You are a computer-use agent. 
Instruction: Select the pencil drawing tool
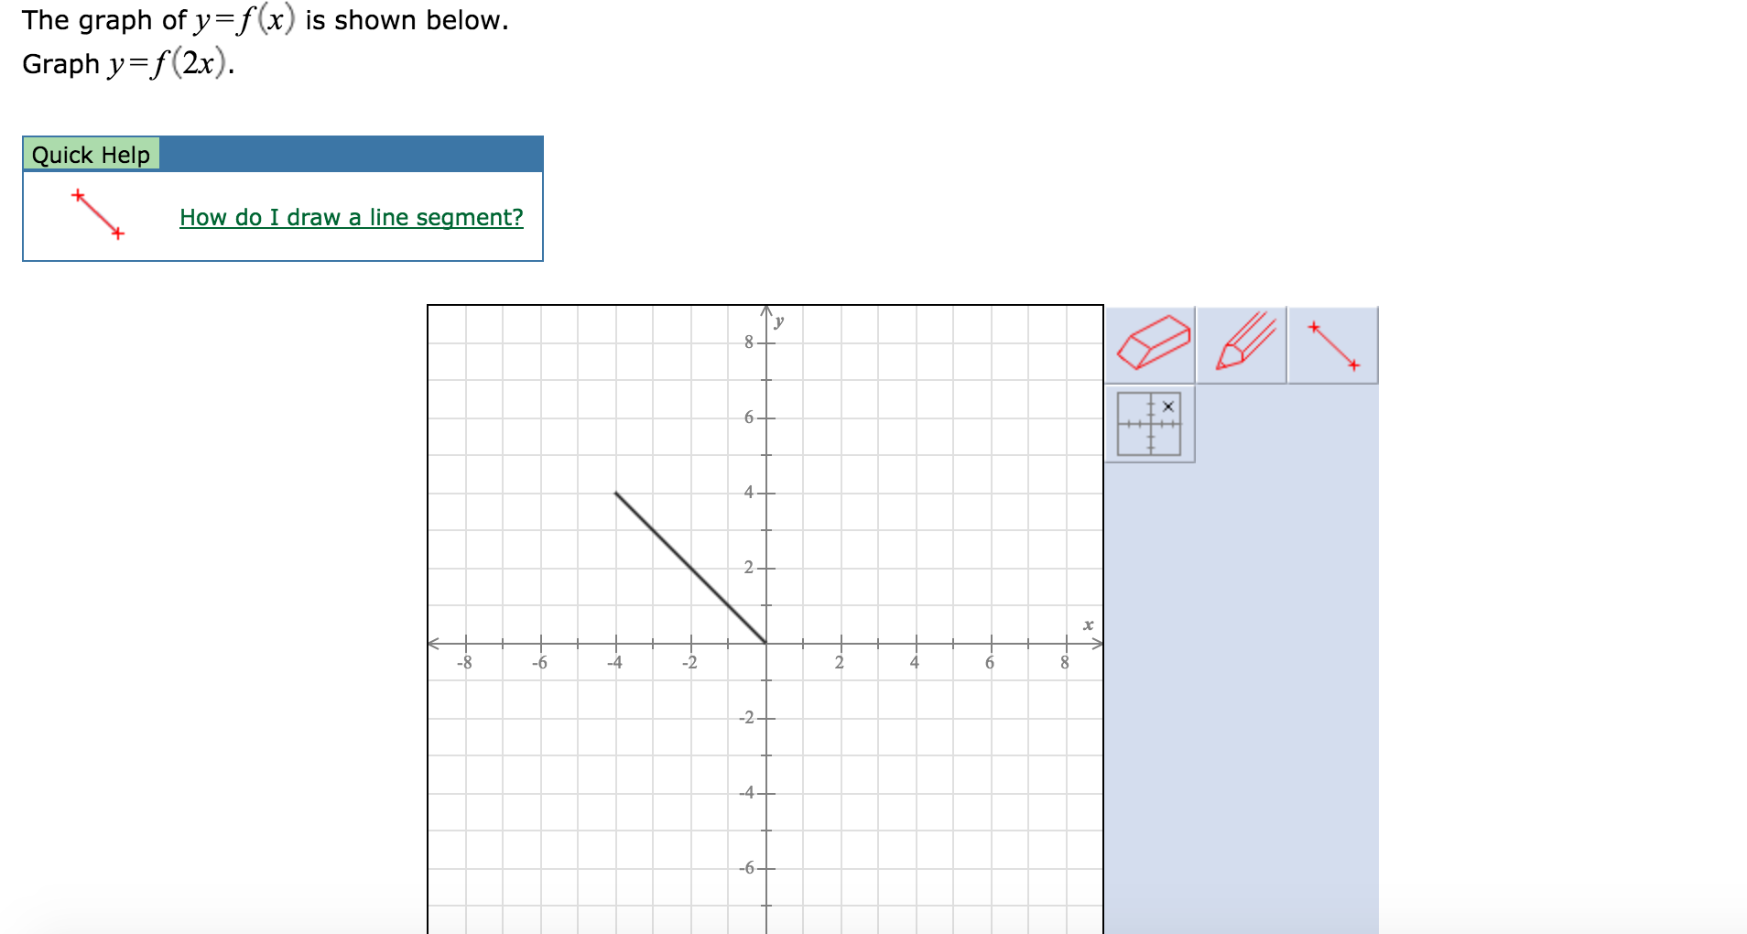click(x=1242, y=344)
